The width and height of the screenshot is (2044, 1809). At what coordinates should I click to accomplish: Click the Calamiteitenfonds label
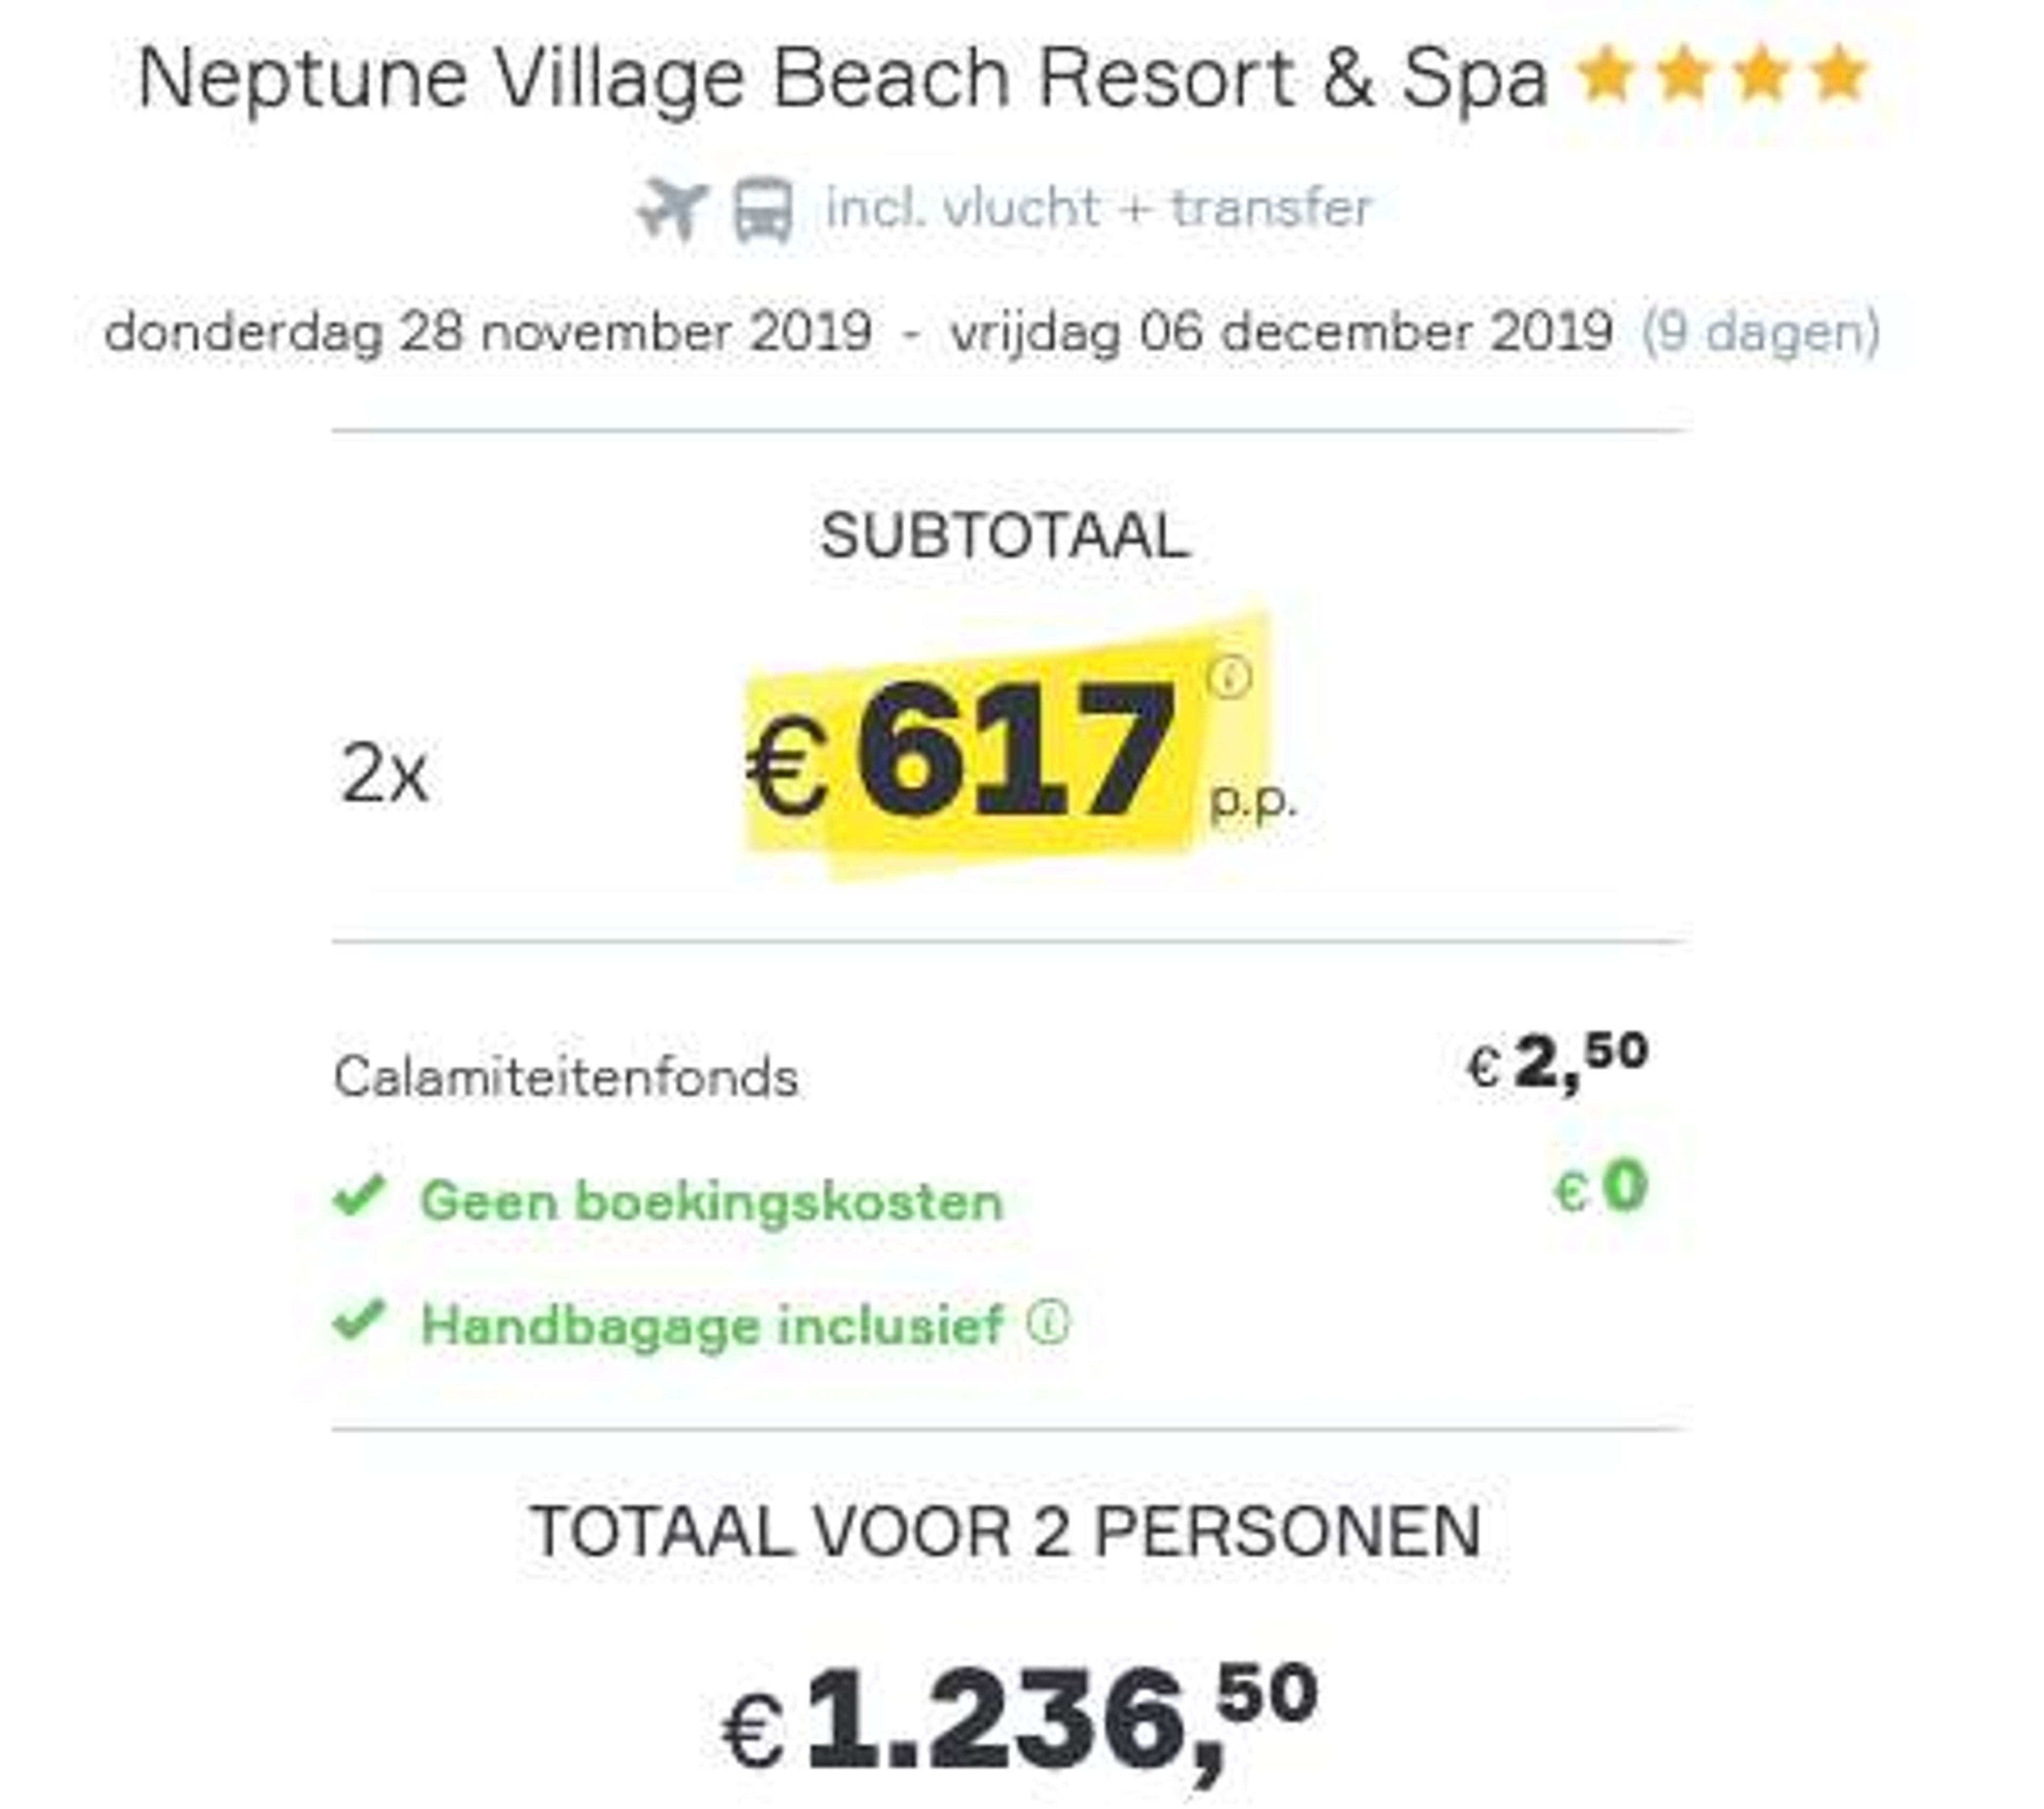566,1077
